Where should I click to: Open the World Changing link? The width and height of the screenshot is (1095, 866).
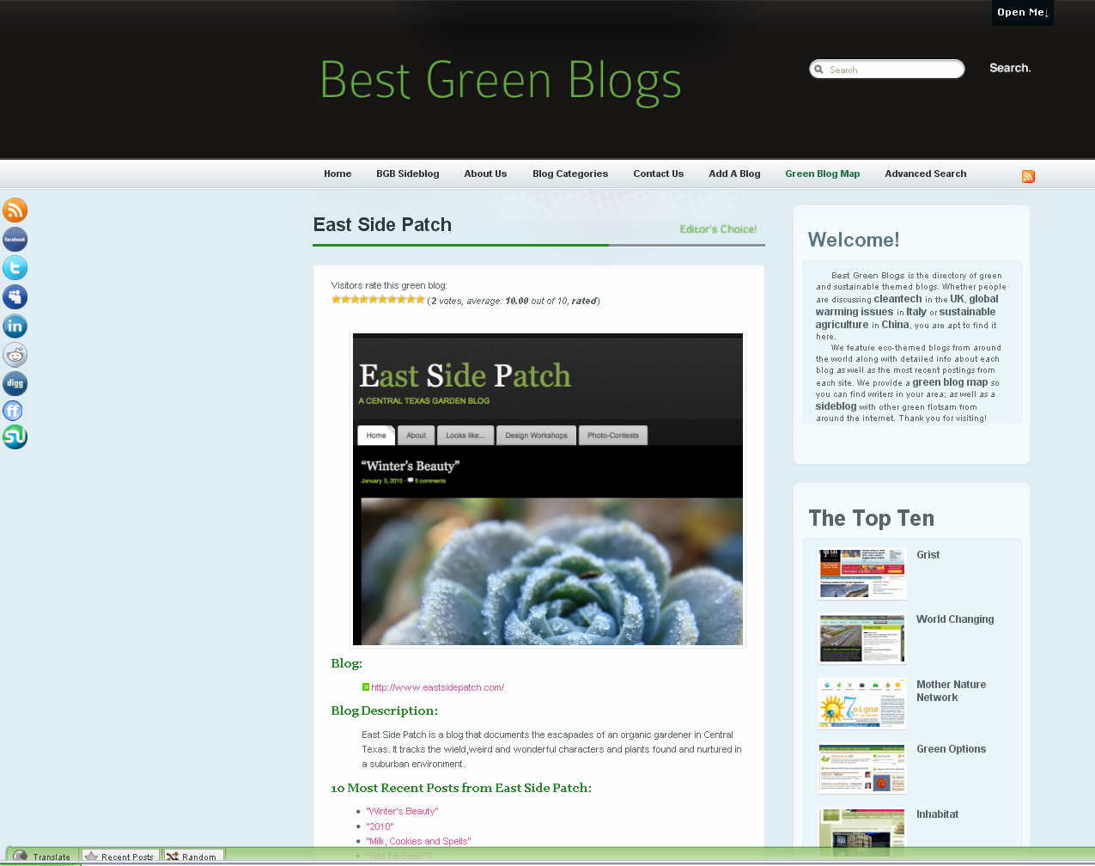point(955,619)
